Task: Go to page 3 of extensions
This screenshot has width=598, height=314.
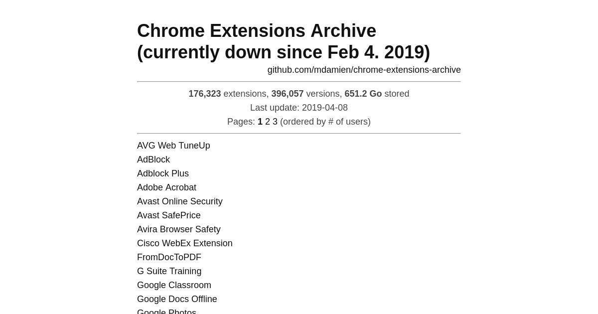Action: [275, 122]
